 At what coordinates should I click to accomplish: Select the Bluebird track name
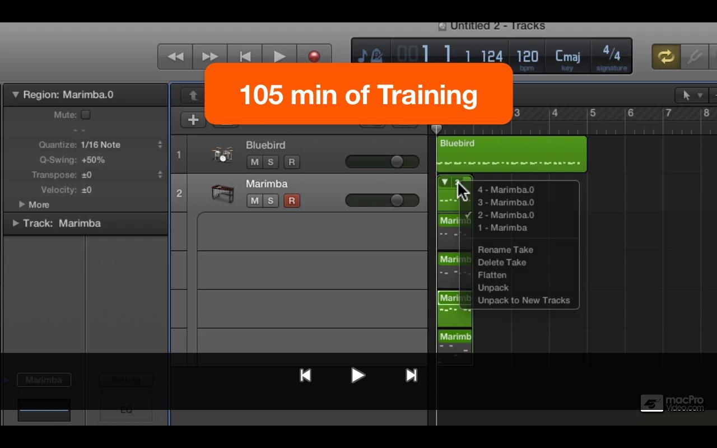(266, 145)
